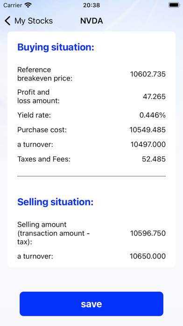Screen dimensions: 183x326
Task: Tap the blue save button
Action: coord(91,304)
